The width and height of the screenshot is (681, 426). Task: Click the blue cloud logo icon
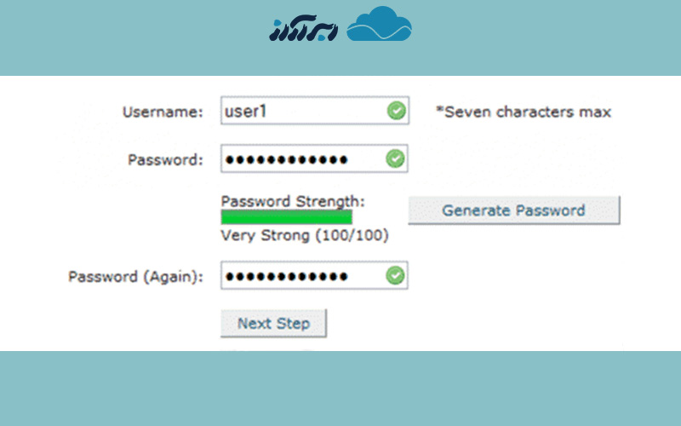tap(380, 26)
